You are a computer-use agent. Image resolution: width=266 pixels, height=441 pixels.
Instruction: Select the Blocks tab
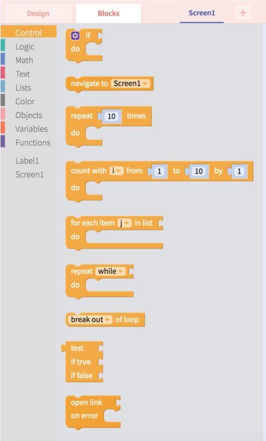point(108,13)
